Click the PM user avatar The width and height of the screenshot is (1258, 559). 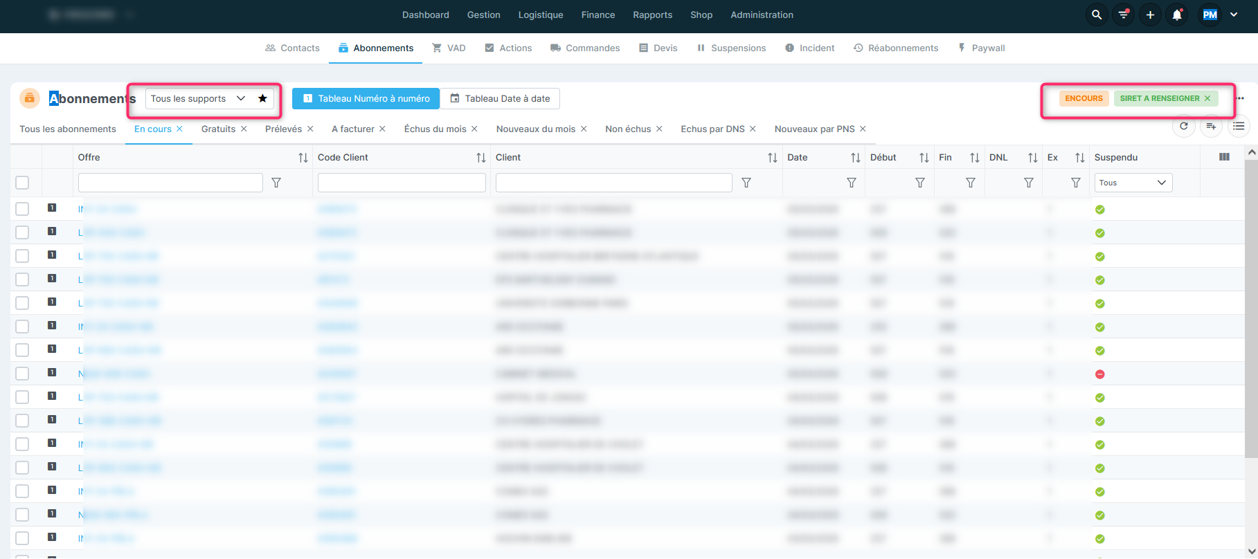pos(1210,15)
